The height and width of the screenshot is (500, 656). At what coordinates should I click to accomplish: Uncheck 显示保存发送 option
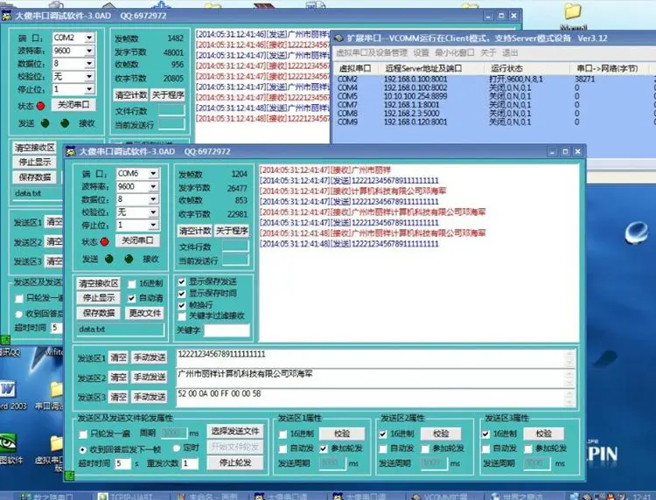point(182,281)
